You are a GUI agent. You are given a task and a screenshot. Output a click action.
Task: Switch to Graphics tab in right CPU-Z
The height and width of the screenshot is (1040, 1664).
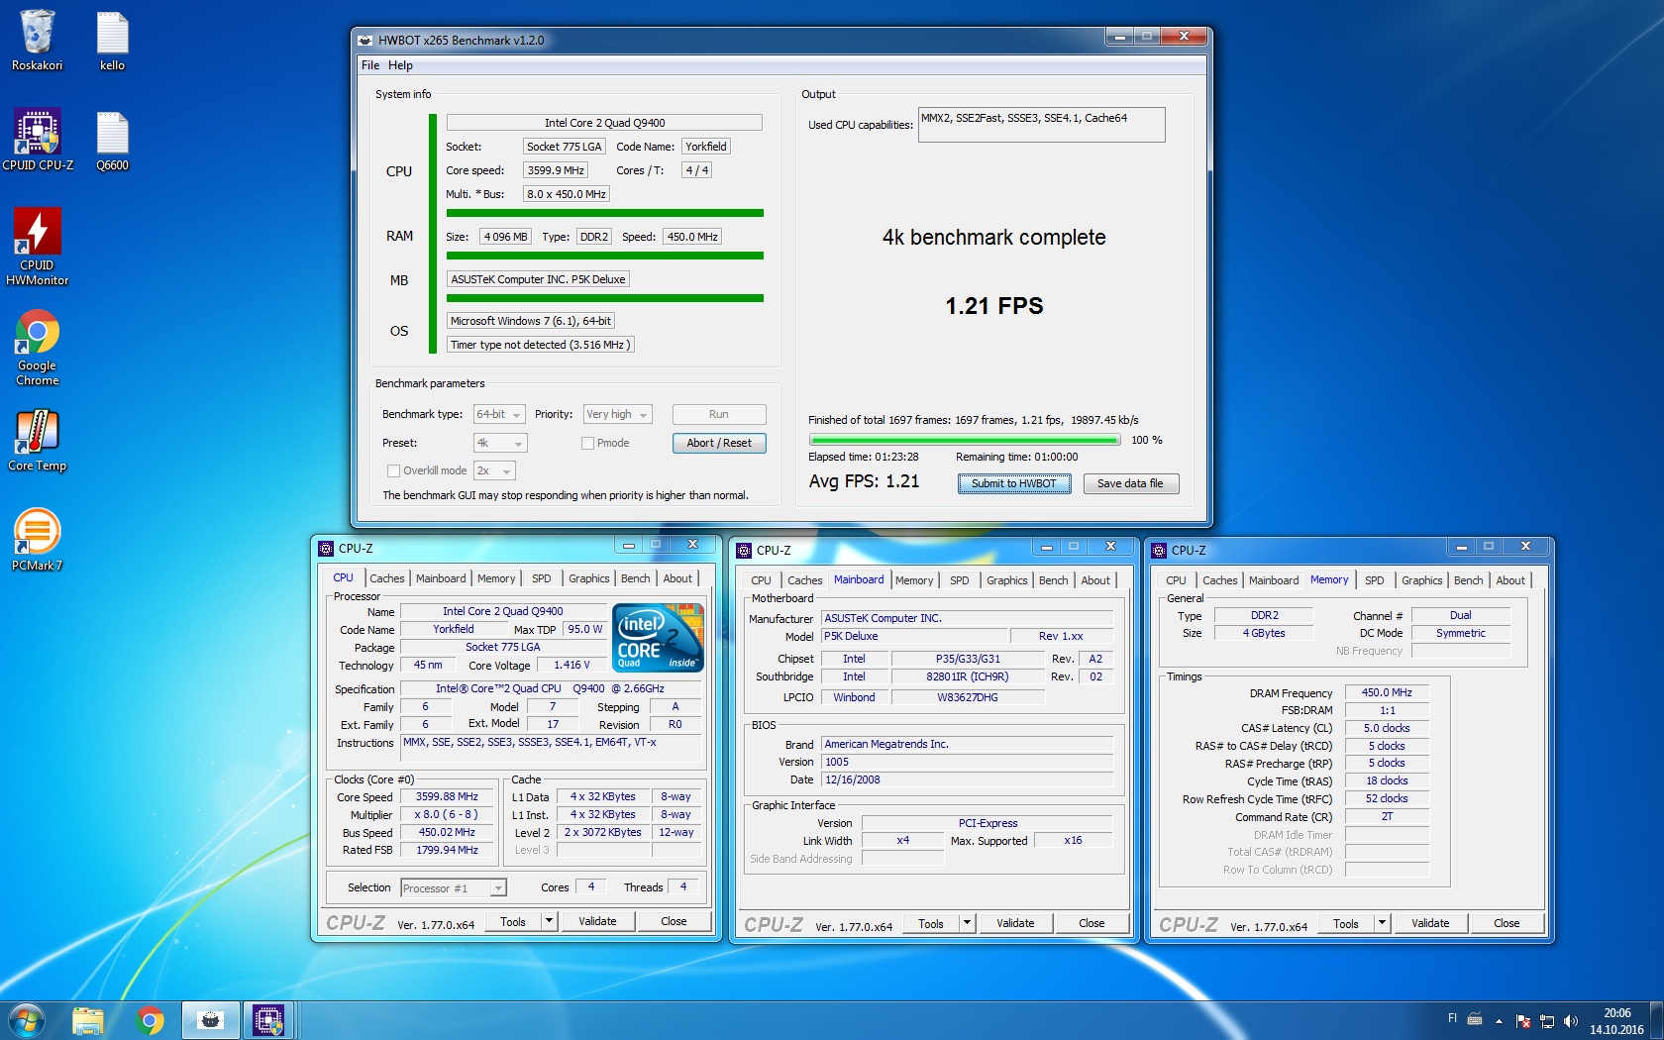tap(1421, 580)
